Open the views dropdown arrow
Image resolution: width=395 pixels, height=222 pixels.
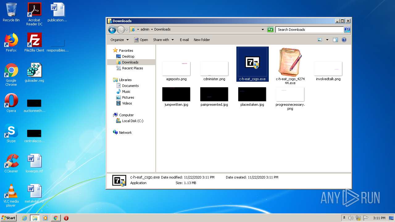pos(327,40)
